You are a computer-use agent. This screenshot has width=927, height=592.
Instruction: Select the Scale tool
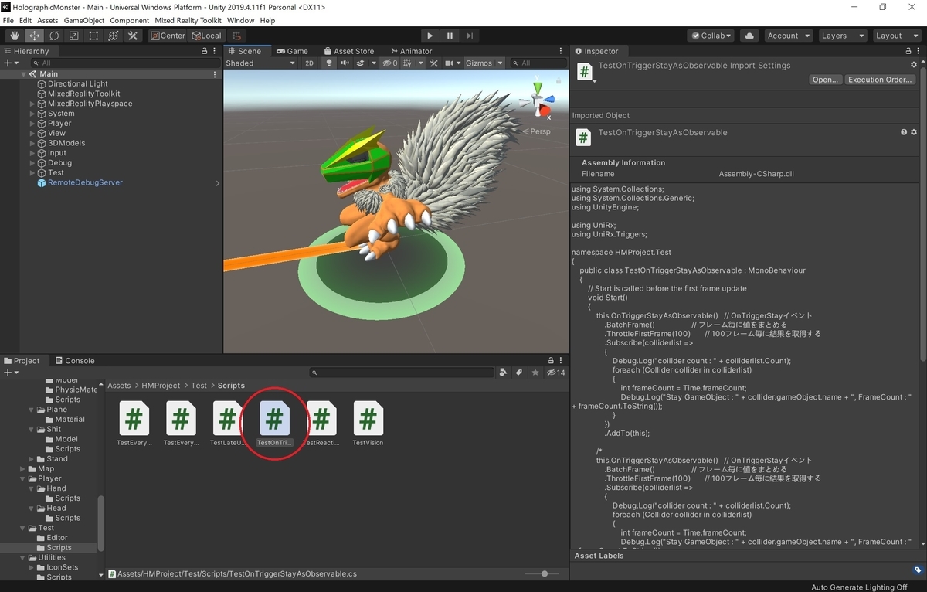pyautogui.click(x=73, y=36)
